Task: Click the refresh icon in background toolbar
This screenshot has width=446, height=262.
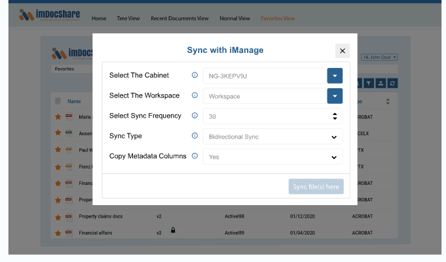Action: (392, 83)
